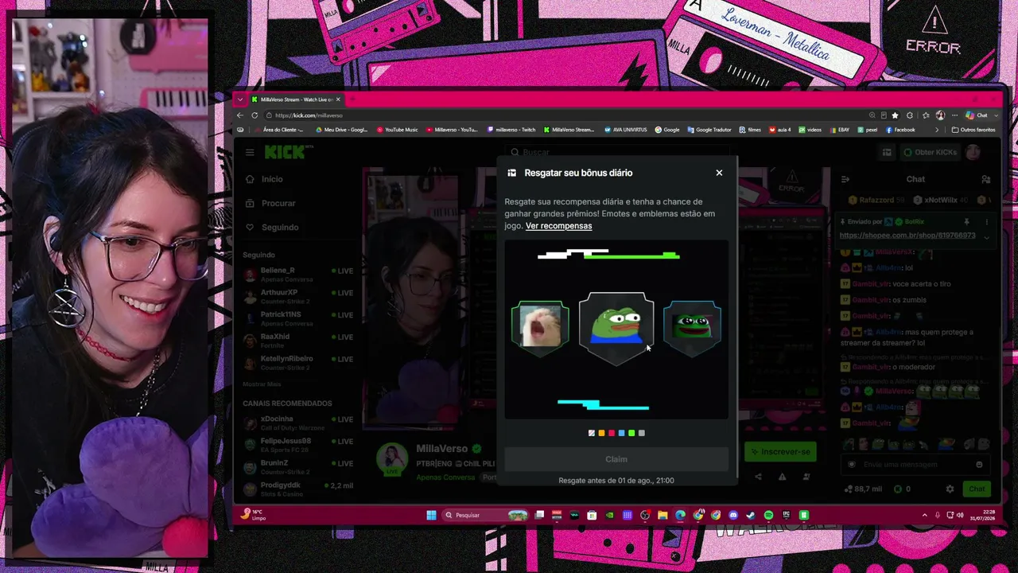The image size is (1018, 573).
Task: Go to Kick home via logo
Action: (286, 152)
